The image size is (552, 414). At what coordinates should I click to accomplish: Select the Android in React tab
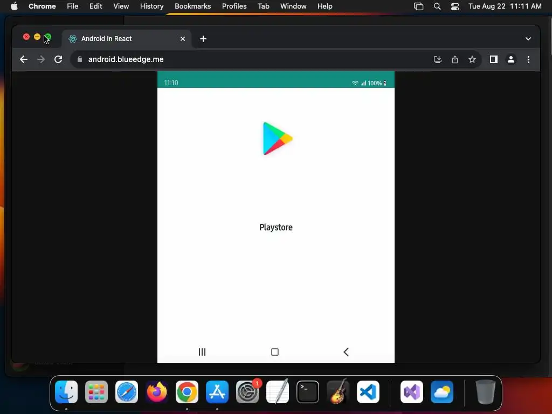(x=127, y=39)
